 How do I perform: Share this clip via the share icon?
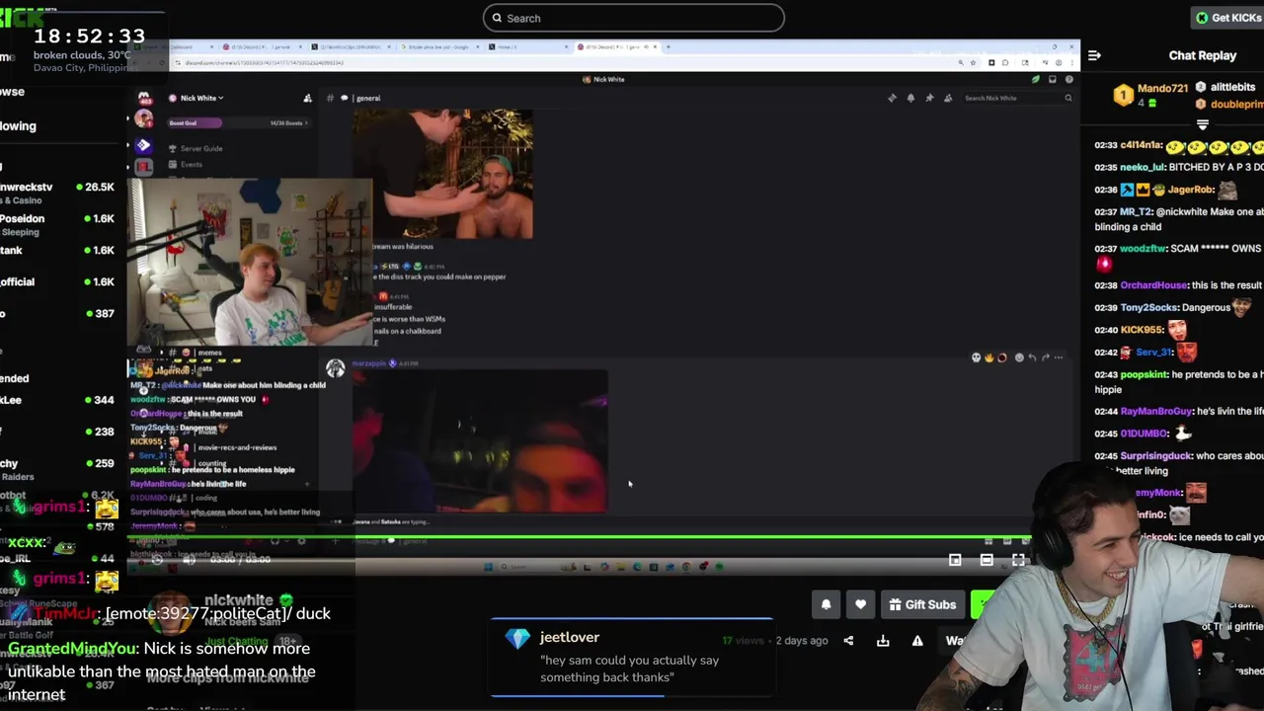pos(848,641)
